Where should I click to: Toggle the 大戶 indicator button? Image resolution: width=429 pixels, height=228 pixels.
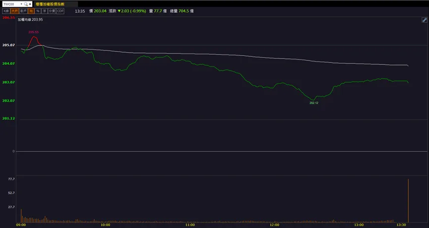pyautogui.click(x=14, y=11)
